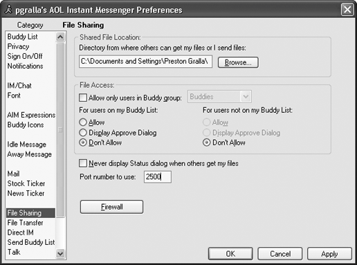Choose Idle Message category
Image resolution: width=357 pixels, height=265 pixels.
26,145
